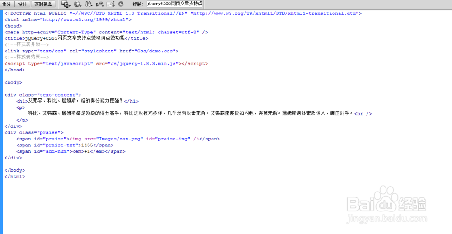
Task: Click the opening <head> tag line
Action: 13,26
